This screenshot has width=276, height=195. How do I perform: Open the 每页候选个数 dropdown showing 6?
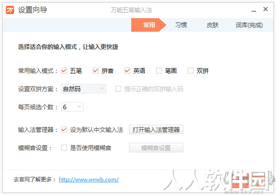click(x=72, y=107)
